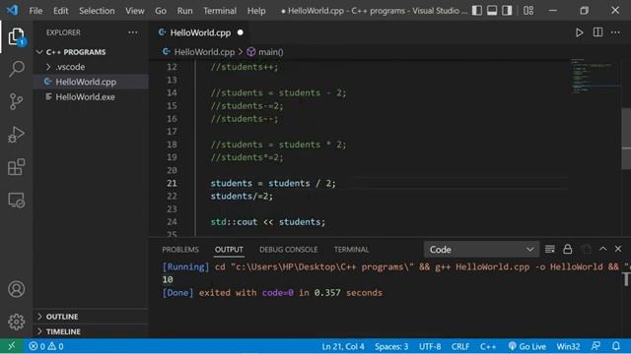Select the HelloWorld.cpp editor tab
This screenshot has width=631, height=354.
pos(200,32)
